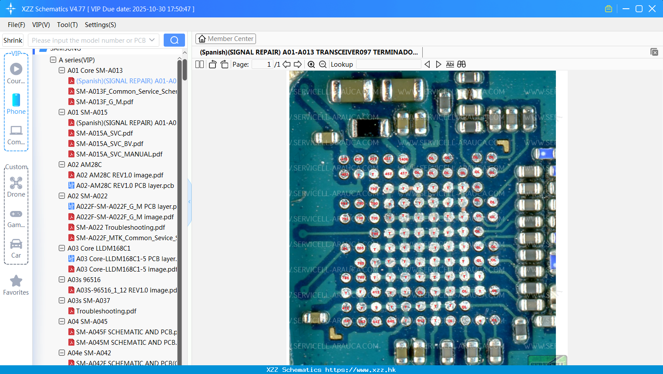
Task: Collapse the A03s 96516 node
Action: (x=62, y=279)
